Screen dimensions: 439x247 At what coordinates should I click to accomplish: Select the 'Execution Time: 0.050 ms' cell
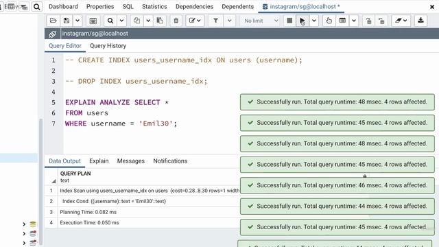(89, 222)
